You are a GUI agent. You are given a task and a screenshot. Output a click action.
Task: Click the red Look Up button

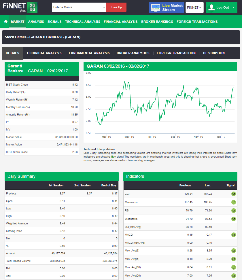click(116, 7)
